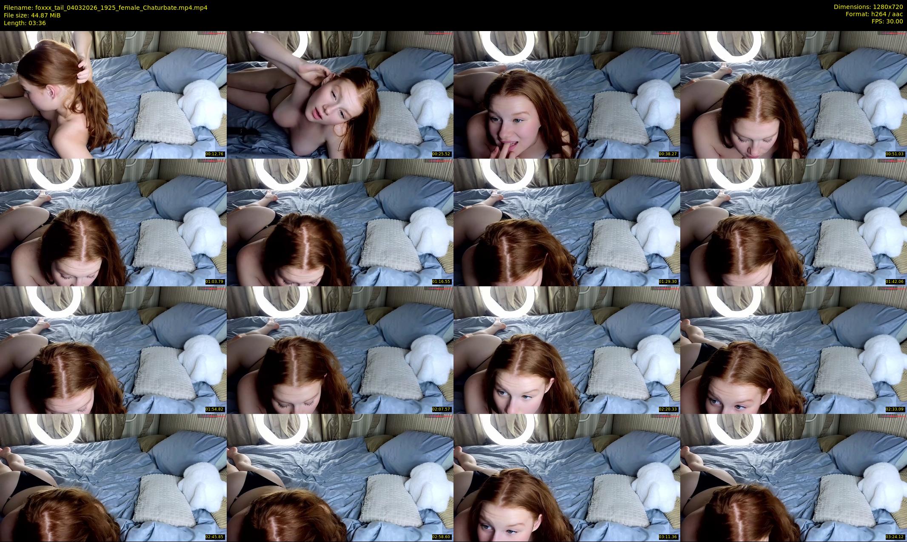
Task: Select the thumbnail stamped 03:11.36
Action: coord(567,477)
